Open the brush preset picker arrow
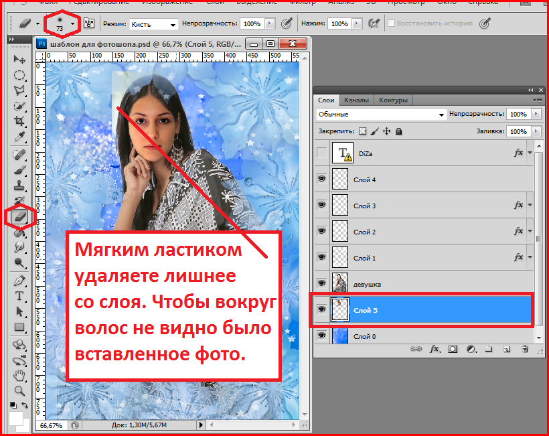Screen dimensions: 549x436 72,24
